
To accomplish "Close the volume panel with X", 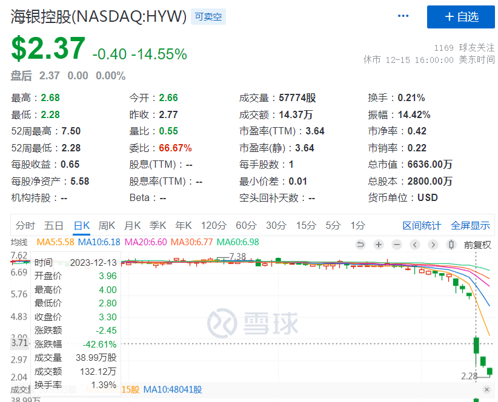I will (x=487, y=389).
